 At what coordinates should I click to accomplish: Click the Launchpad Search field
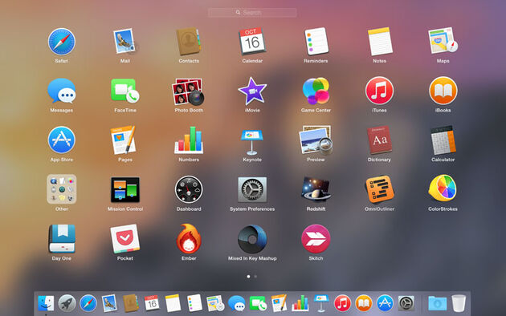[x=252, y=13]
